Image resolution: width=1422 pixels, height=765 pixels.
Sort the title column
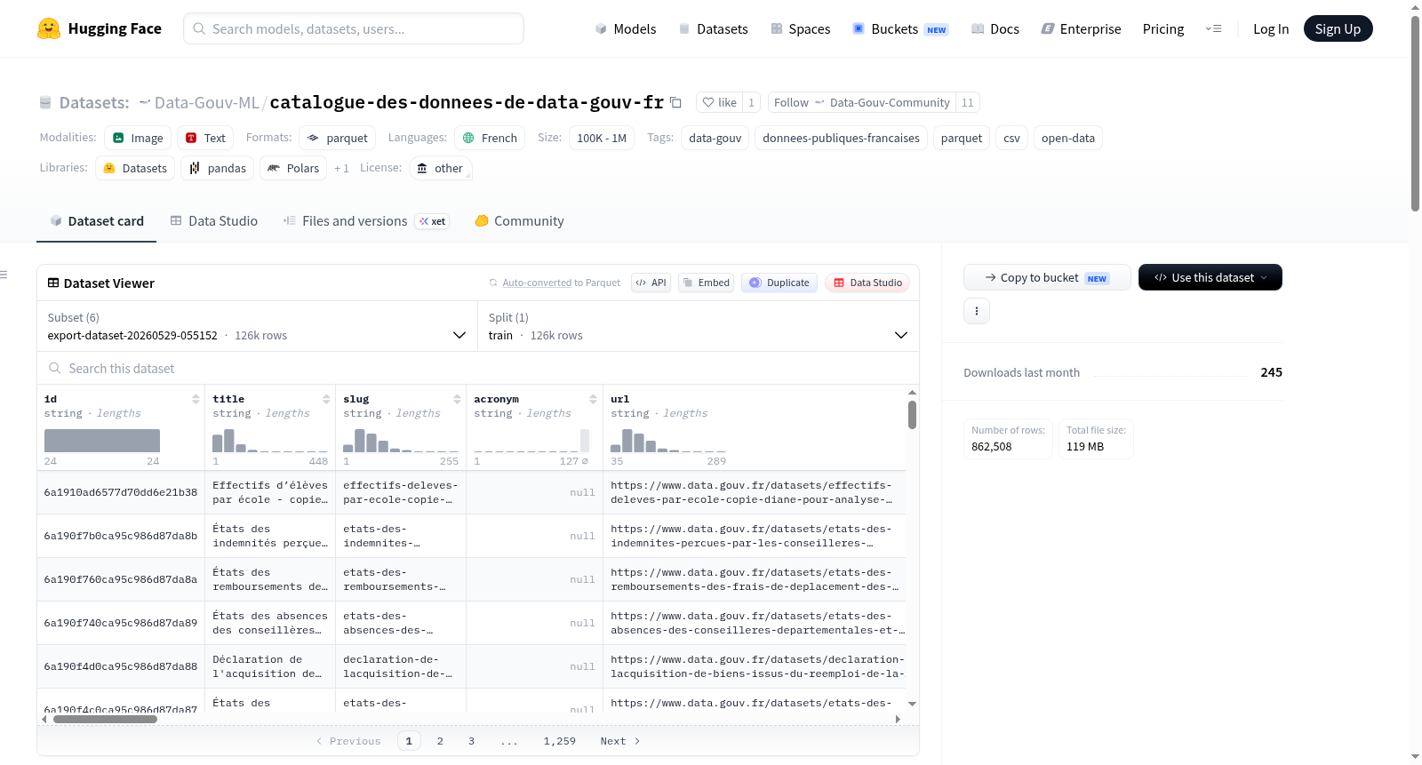[326, 399]
